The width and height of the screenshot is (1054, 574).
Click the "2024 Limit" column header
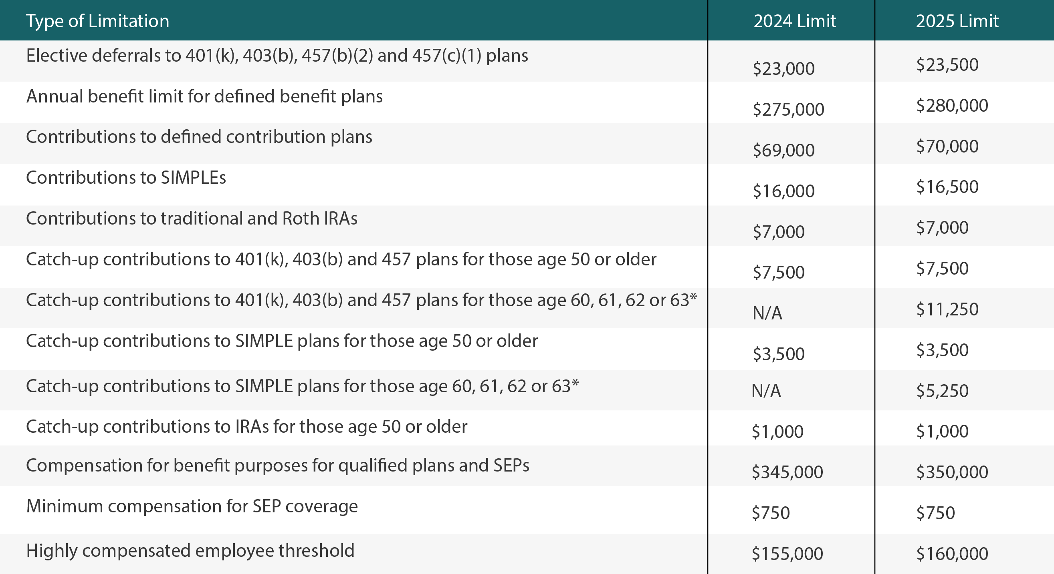point(795,21)
